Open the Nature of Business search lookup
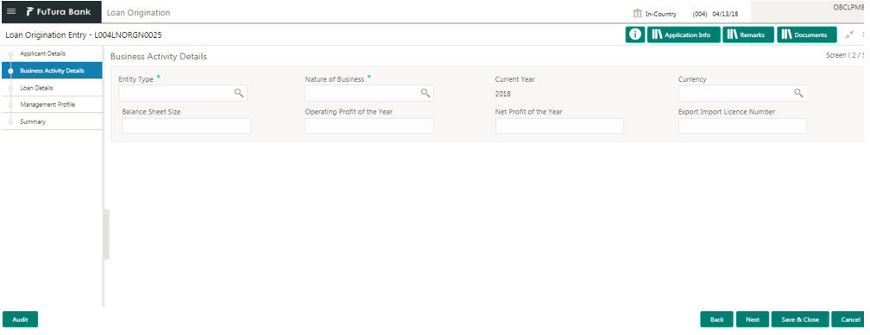The width and height of the screenshot is (870, 335). click(x=425, y=93)
